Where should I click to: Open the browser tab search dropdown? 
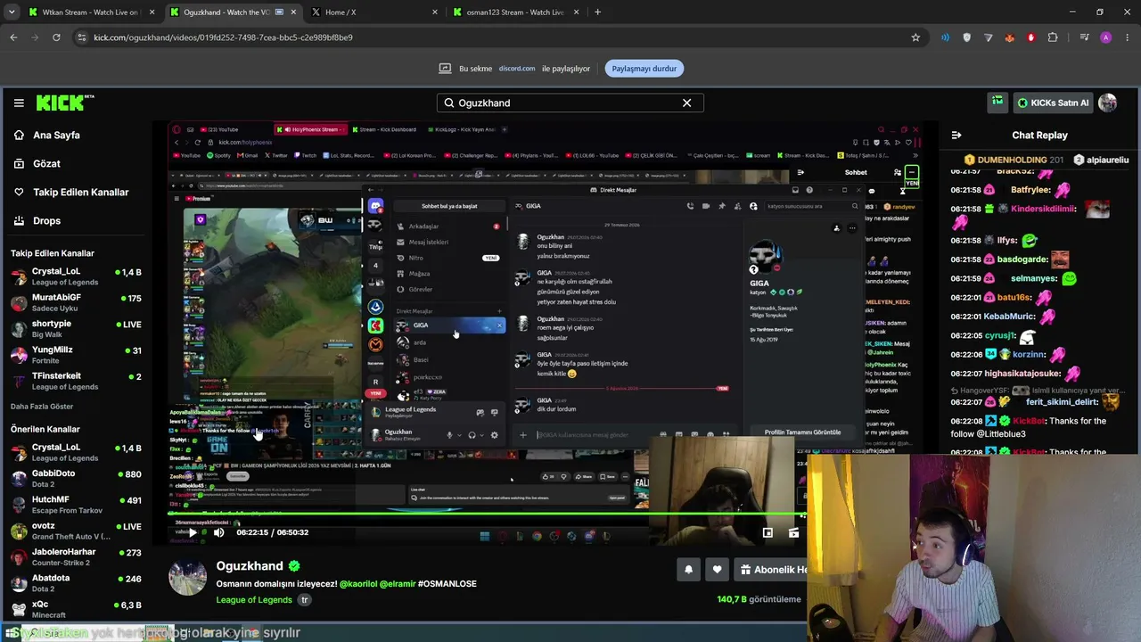pos(12,12)
